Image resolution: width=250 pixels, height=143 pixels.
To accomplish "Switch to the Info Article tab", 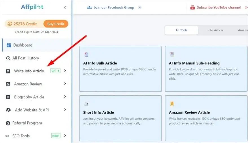I will [x=215, y=30].
